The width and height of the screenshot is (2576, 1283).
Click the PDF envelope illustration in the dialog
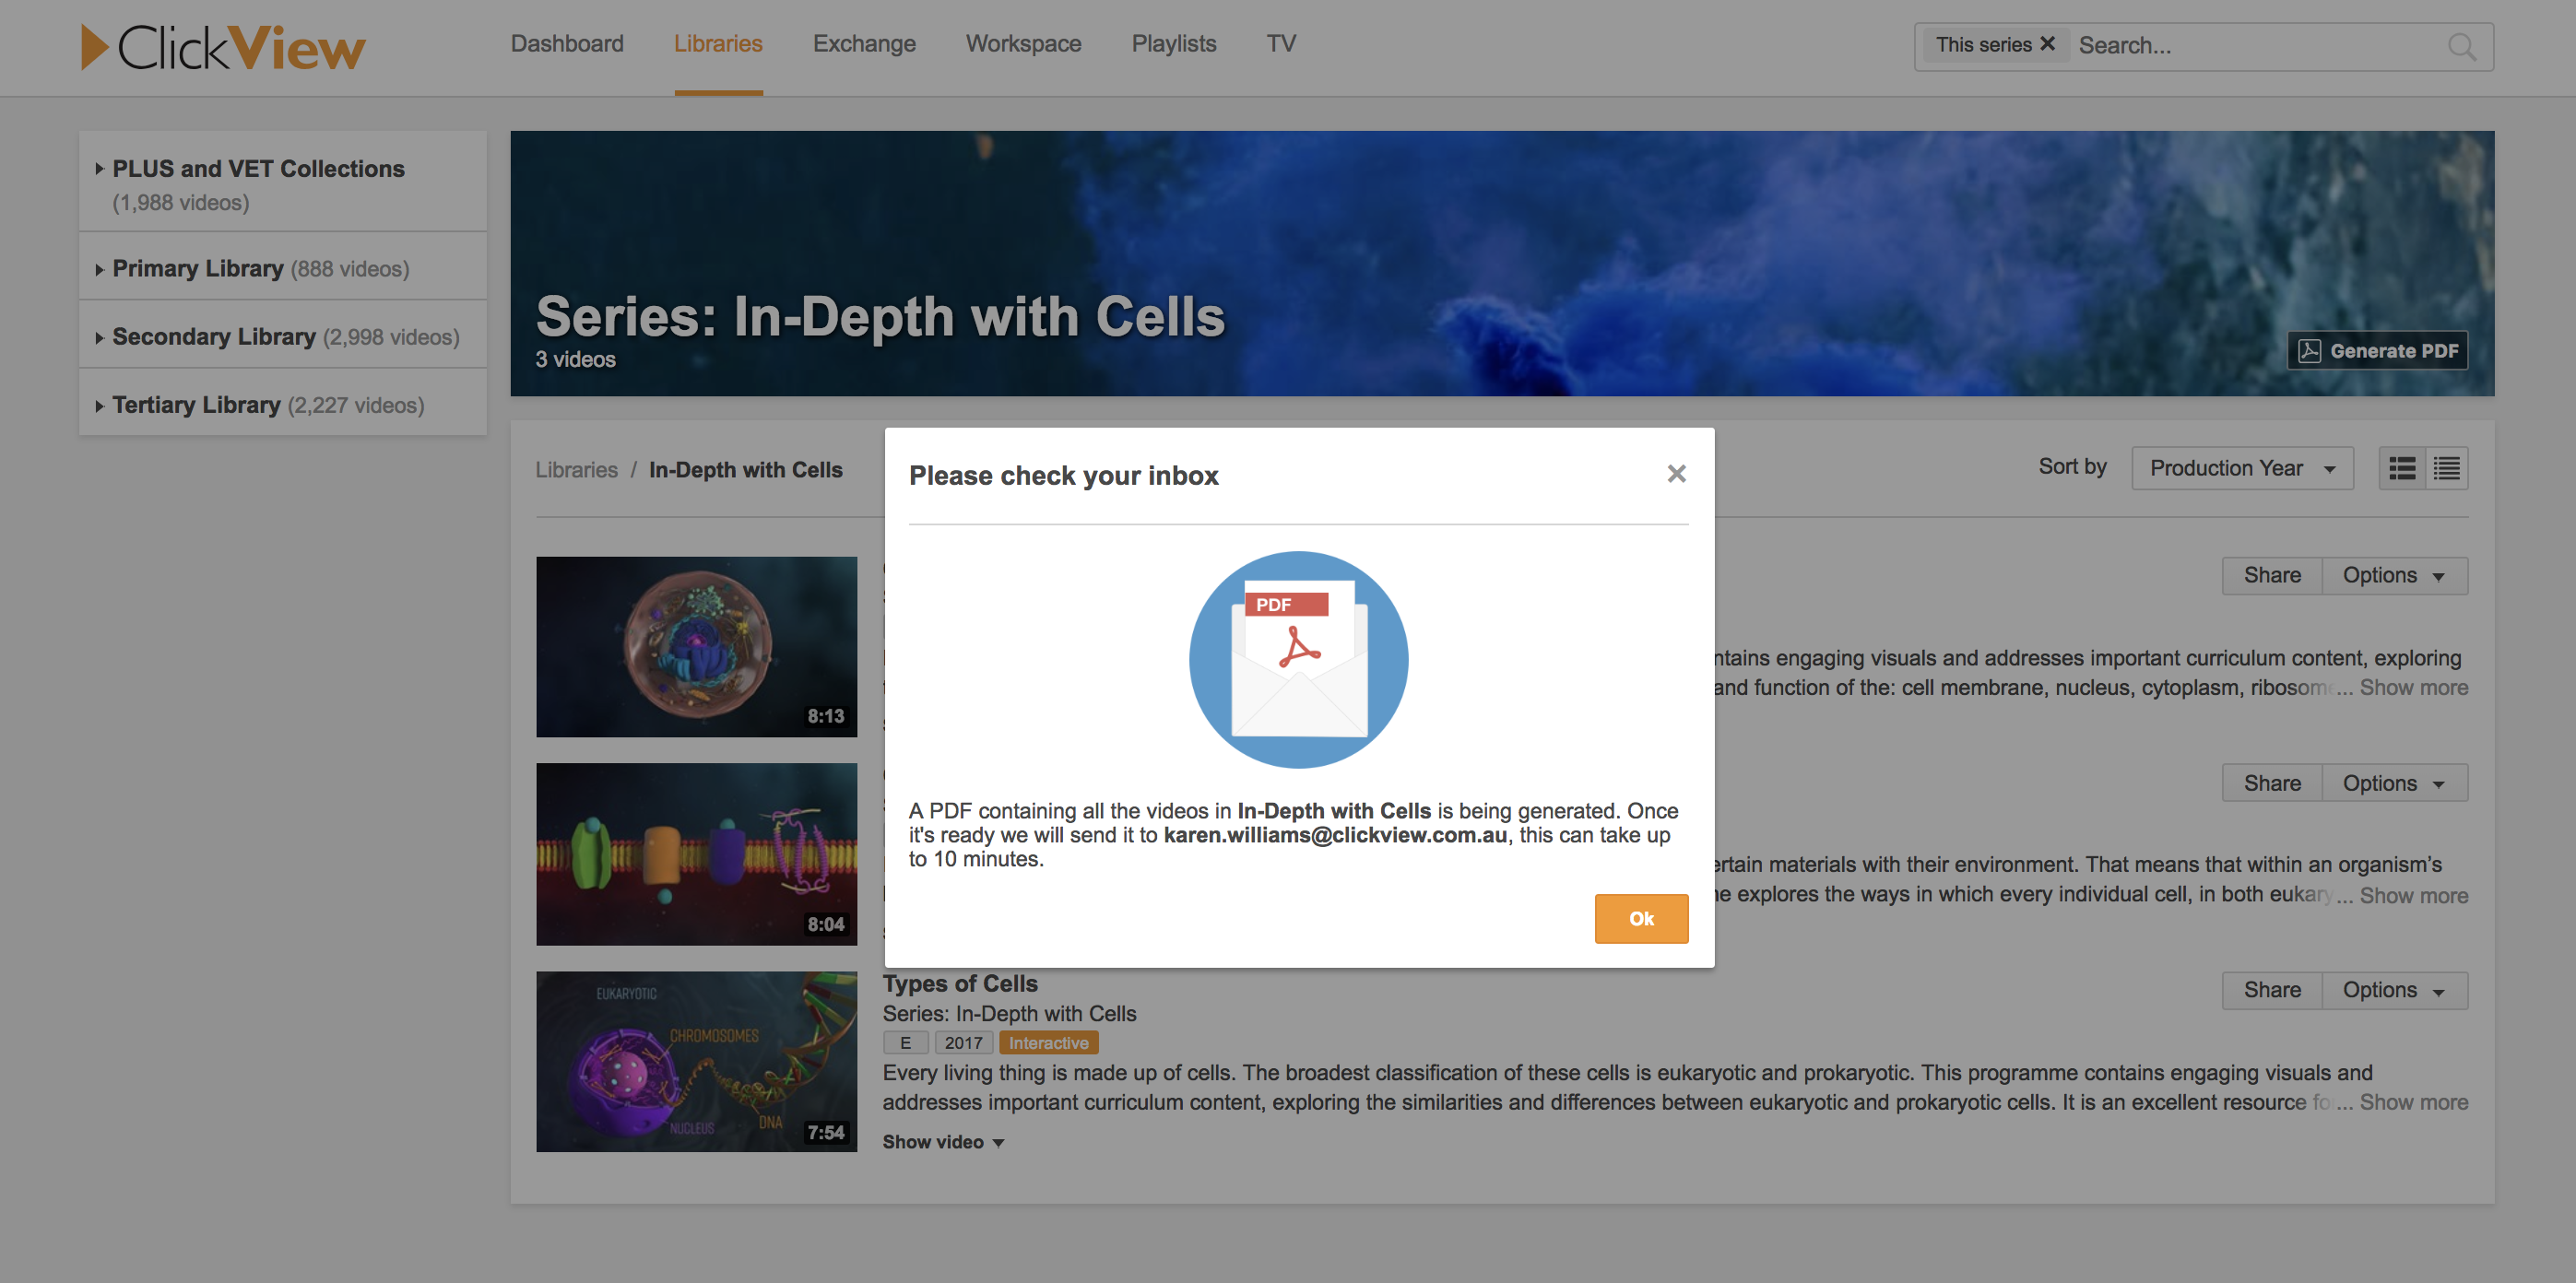(1299, 660)
